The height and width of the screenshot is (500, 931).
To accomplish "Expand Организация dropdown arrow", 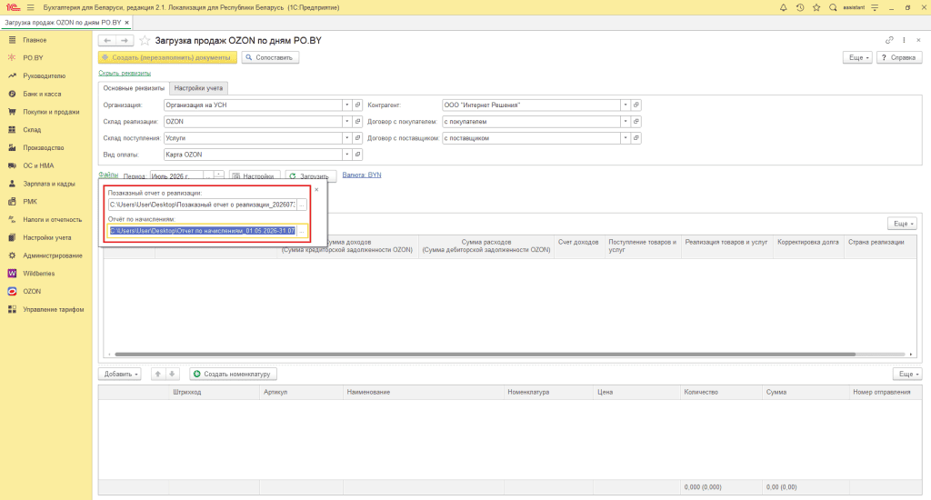I will click(346, 105).
